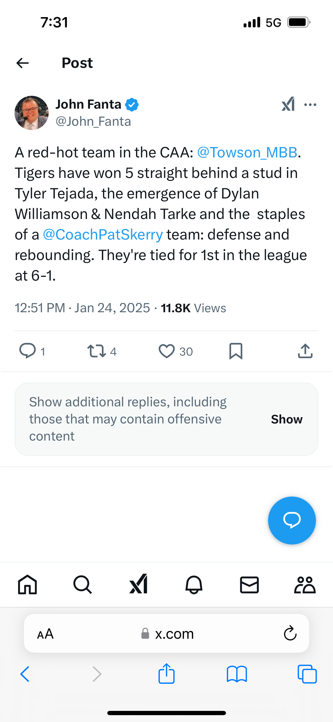Open Messages envelope tab
The width and height of the screenshot is (333, 722).
(x=249, y=585)
